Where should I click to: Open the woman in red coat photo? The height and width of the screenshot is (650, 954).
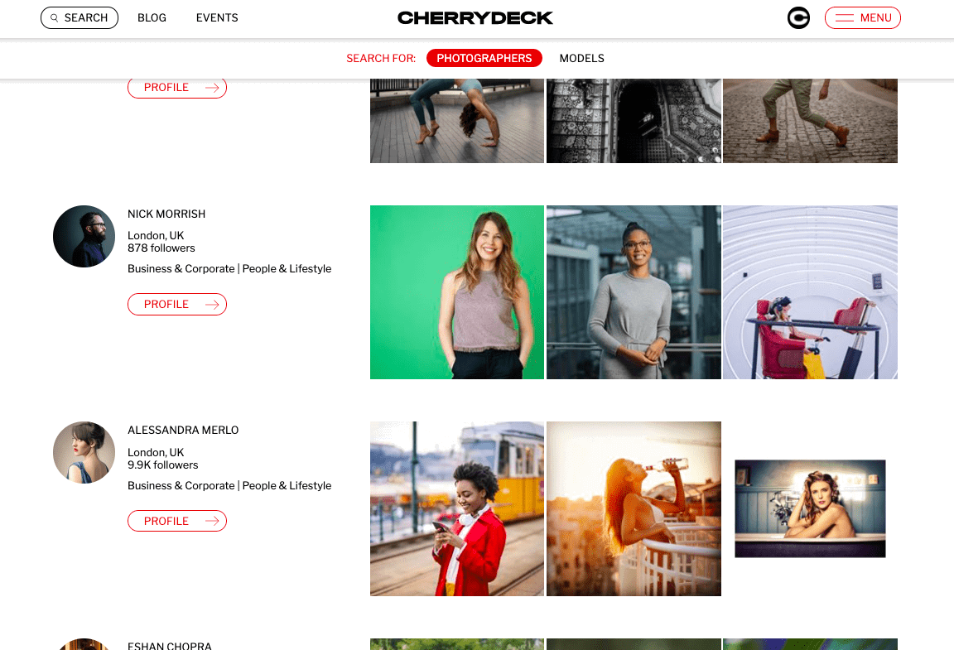pyautogui.click(x=457, y=508)
